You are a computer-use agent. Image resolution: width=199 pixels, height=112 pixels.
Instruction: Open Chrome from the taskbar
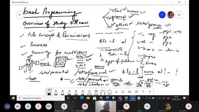(101, 98)
